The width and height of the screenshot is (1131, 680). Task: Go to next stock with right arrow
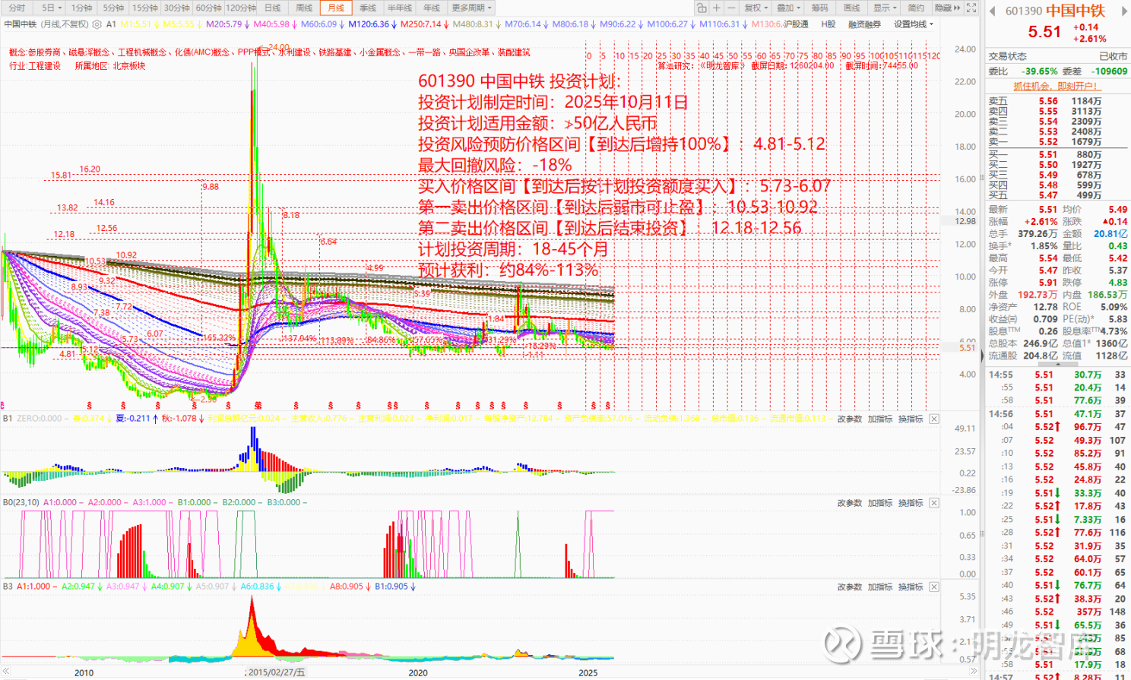1124,11
